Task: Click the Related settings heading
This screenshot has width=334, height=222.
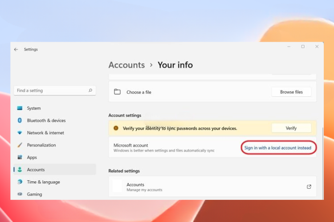Action: point(124,171)
